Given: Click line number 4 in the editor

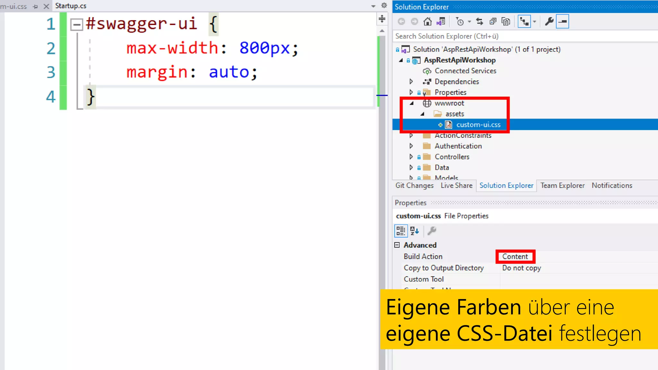Looking at the screenshot, I should click(51, 97).
